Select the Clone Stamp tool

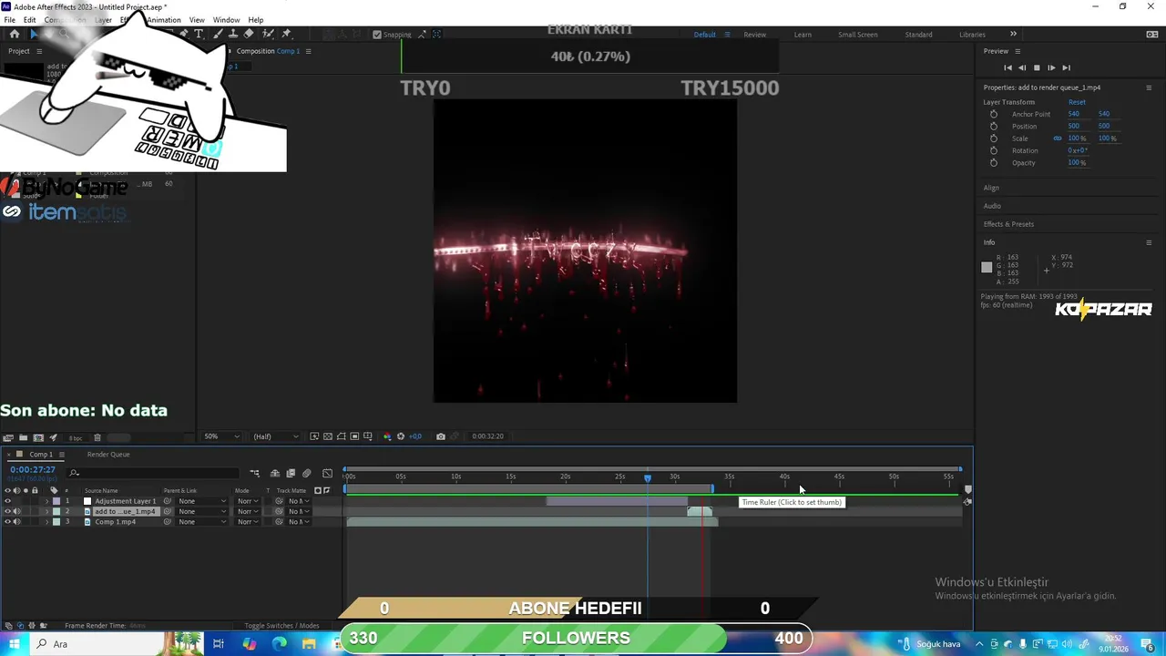pos(233,34)
